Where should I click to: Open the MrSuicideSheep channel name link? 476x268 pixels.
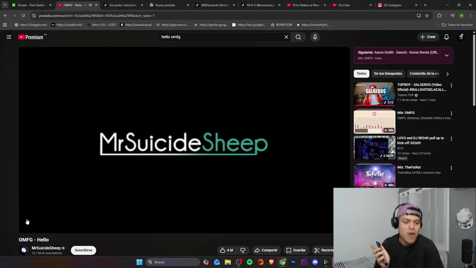coord(46,248)
